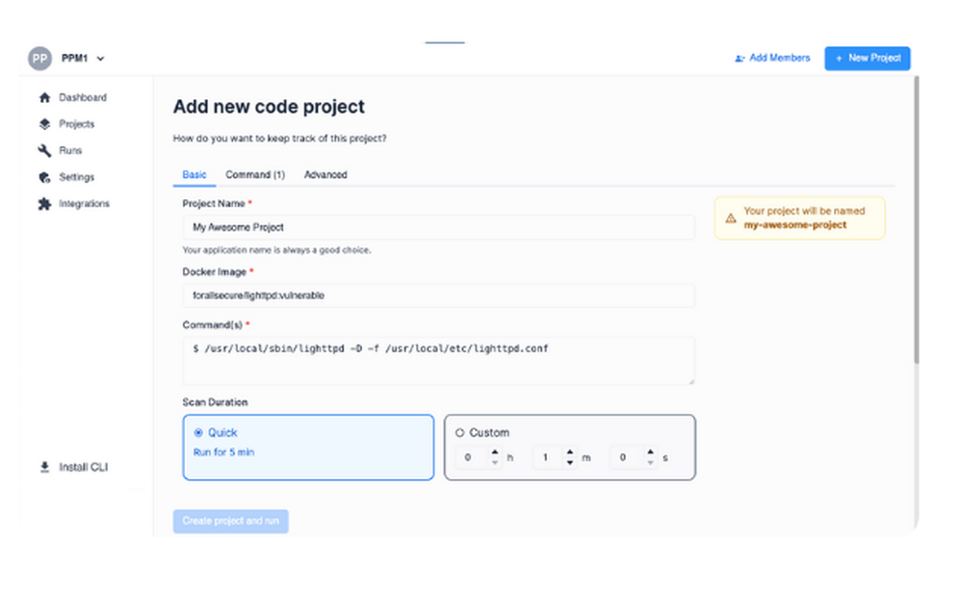Switch to the Command (1) tab
The width and height of the screenshot is (963, 609).
coord(255,175)
